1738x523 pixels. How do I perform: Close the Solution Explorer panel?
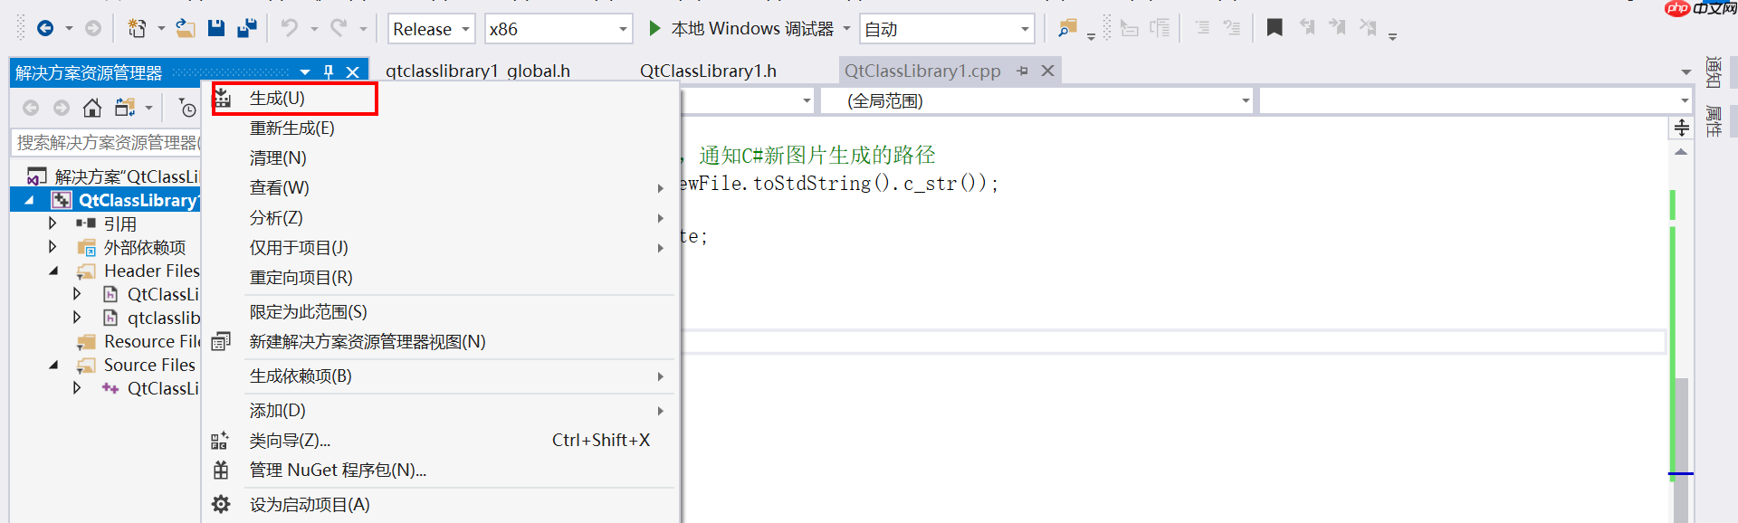point(353,71)
